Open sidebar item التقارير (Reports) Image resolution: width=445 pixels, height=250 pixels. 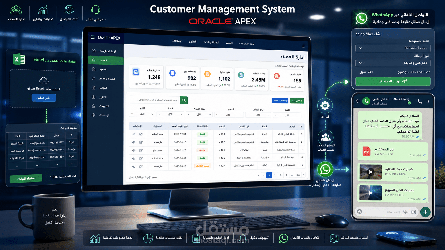tap(105, 97)
